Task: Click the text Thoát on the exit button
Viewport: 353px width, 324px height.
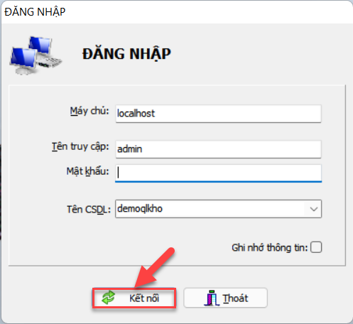Action: point(235,298)
